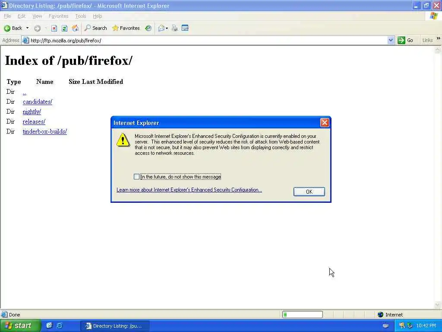Screen dimensions: 442x332
Task: Click the page icon in the address bar
Action: (x=25, y=40)
